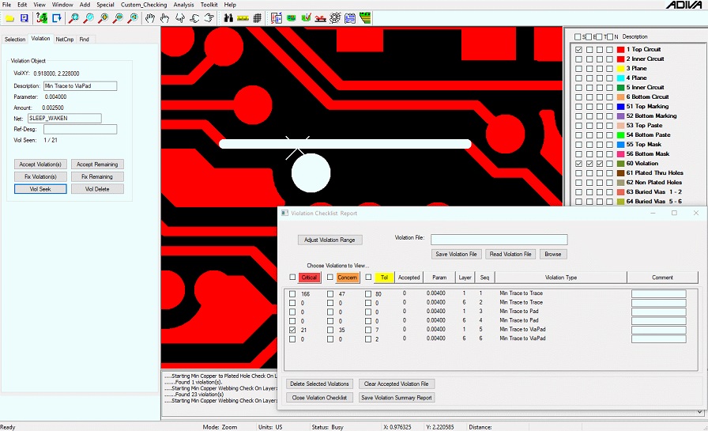Click the red swatch for 1 Top Circuit
Image resolution: width=708 pixels, height=431 pixels.
coord(620,49)
